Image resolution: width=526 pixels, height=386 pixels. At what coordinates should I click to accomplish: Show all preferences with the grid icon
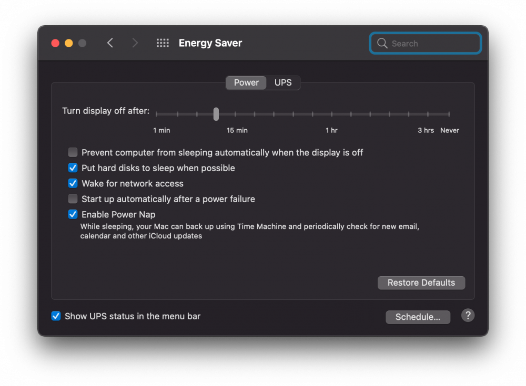coord(163,43)
